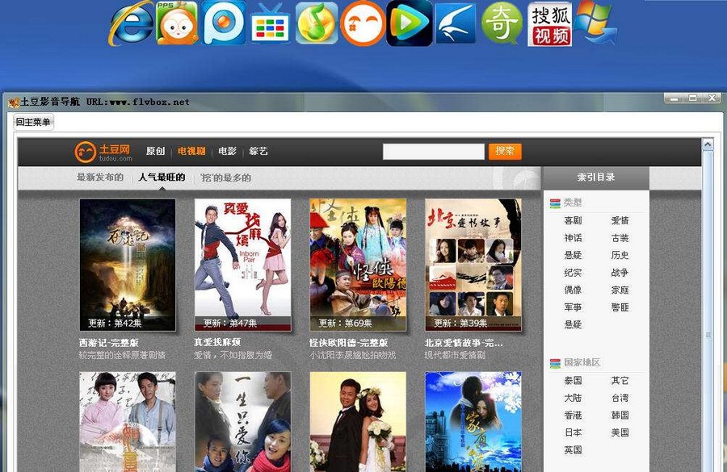This screenshot has height=472, width=727.
Task: Filter by 偶像 genre
Action: [x=573, y=290]
